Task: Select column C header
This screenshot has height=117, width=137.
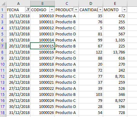Action: pos(67,4)
